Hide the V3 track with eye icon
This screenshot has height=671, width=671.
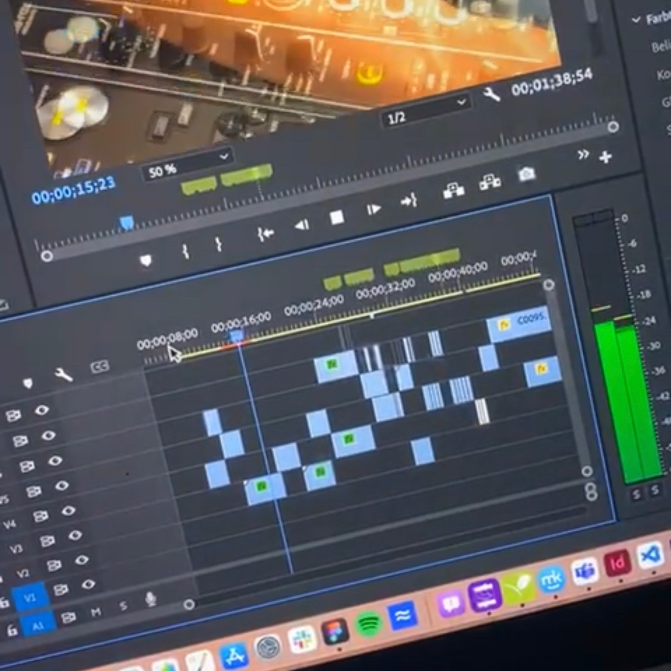tap(75, 535)
